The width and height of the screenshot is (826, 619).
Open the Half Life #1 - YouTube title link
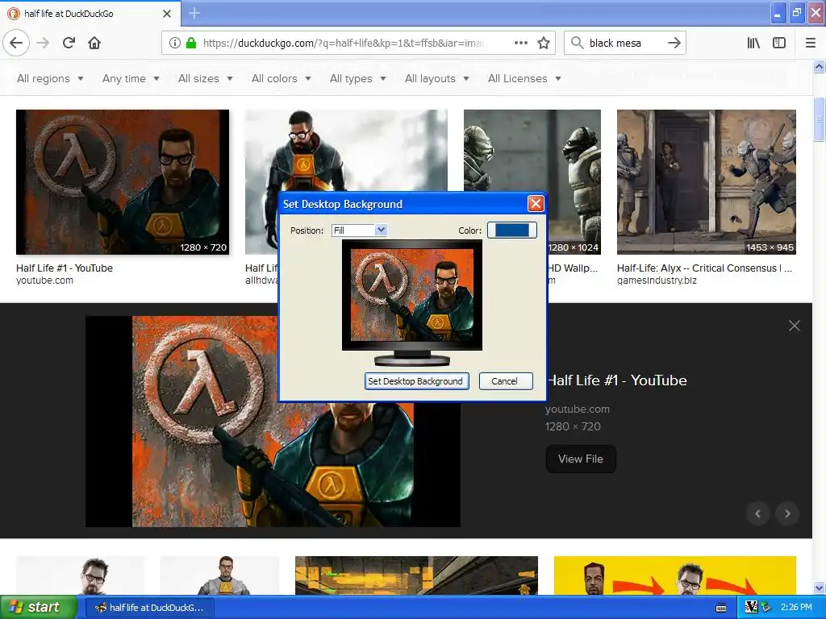[x=616, y=380]
